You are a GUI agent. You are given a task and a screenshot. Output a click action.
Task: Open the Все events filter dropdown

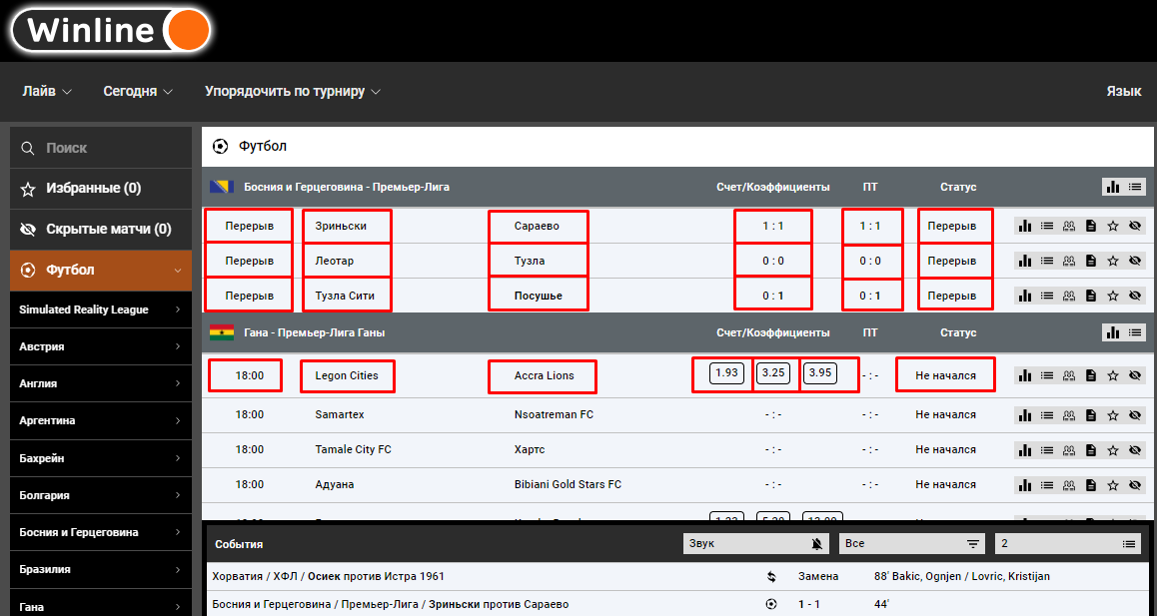912,544
